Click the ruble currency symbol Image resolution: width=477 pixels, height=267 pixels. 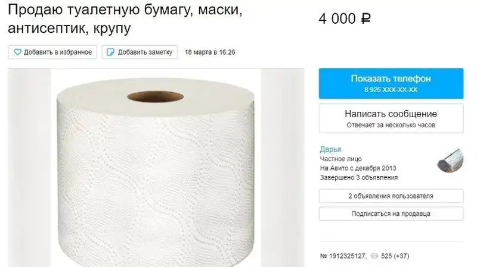[366, 19]
